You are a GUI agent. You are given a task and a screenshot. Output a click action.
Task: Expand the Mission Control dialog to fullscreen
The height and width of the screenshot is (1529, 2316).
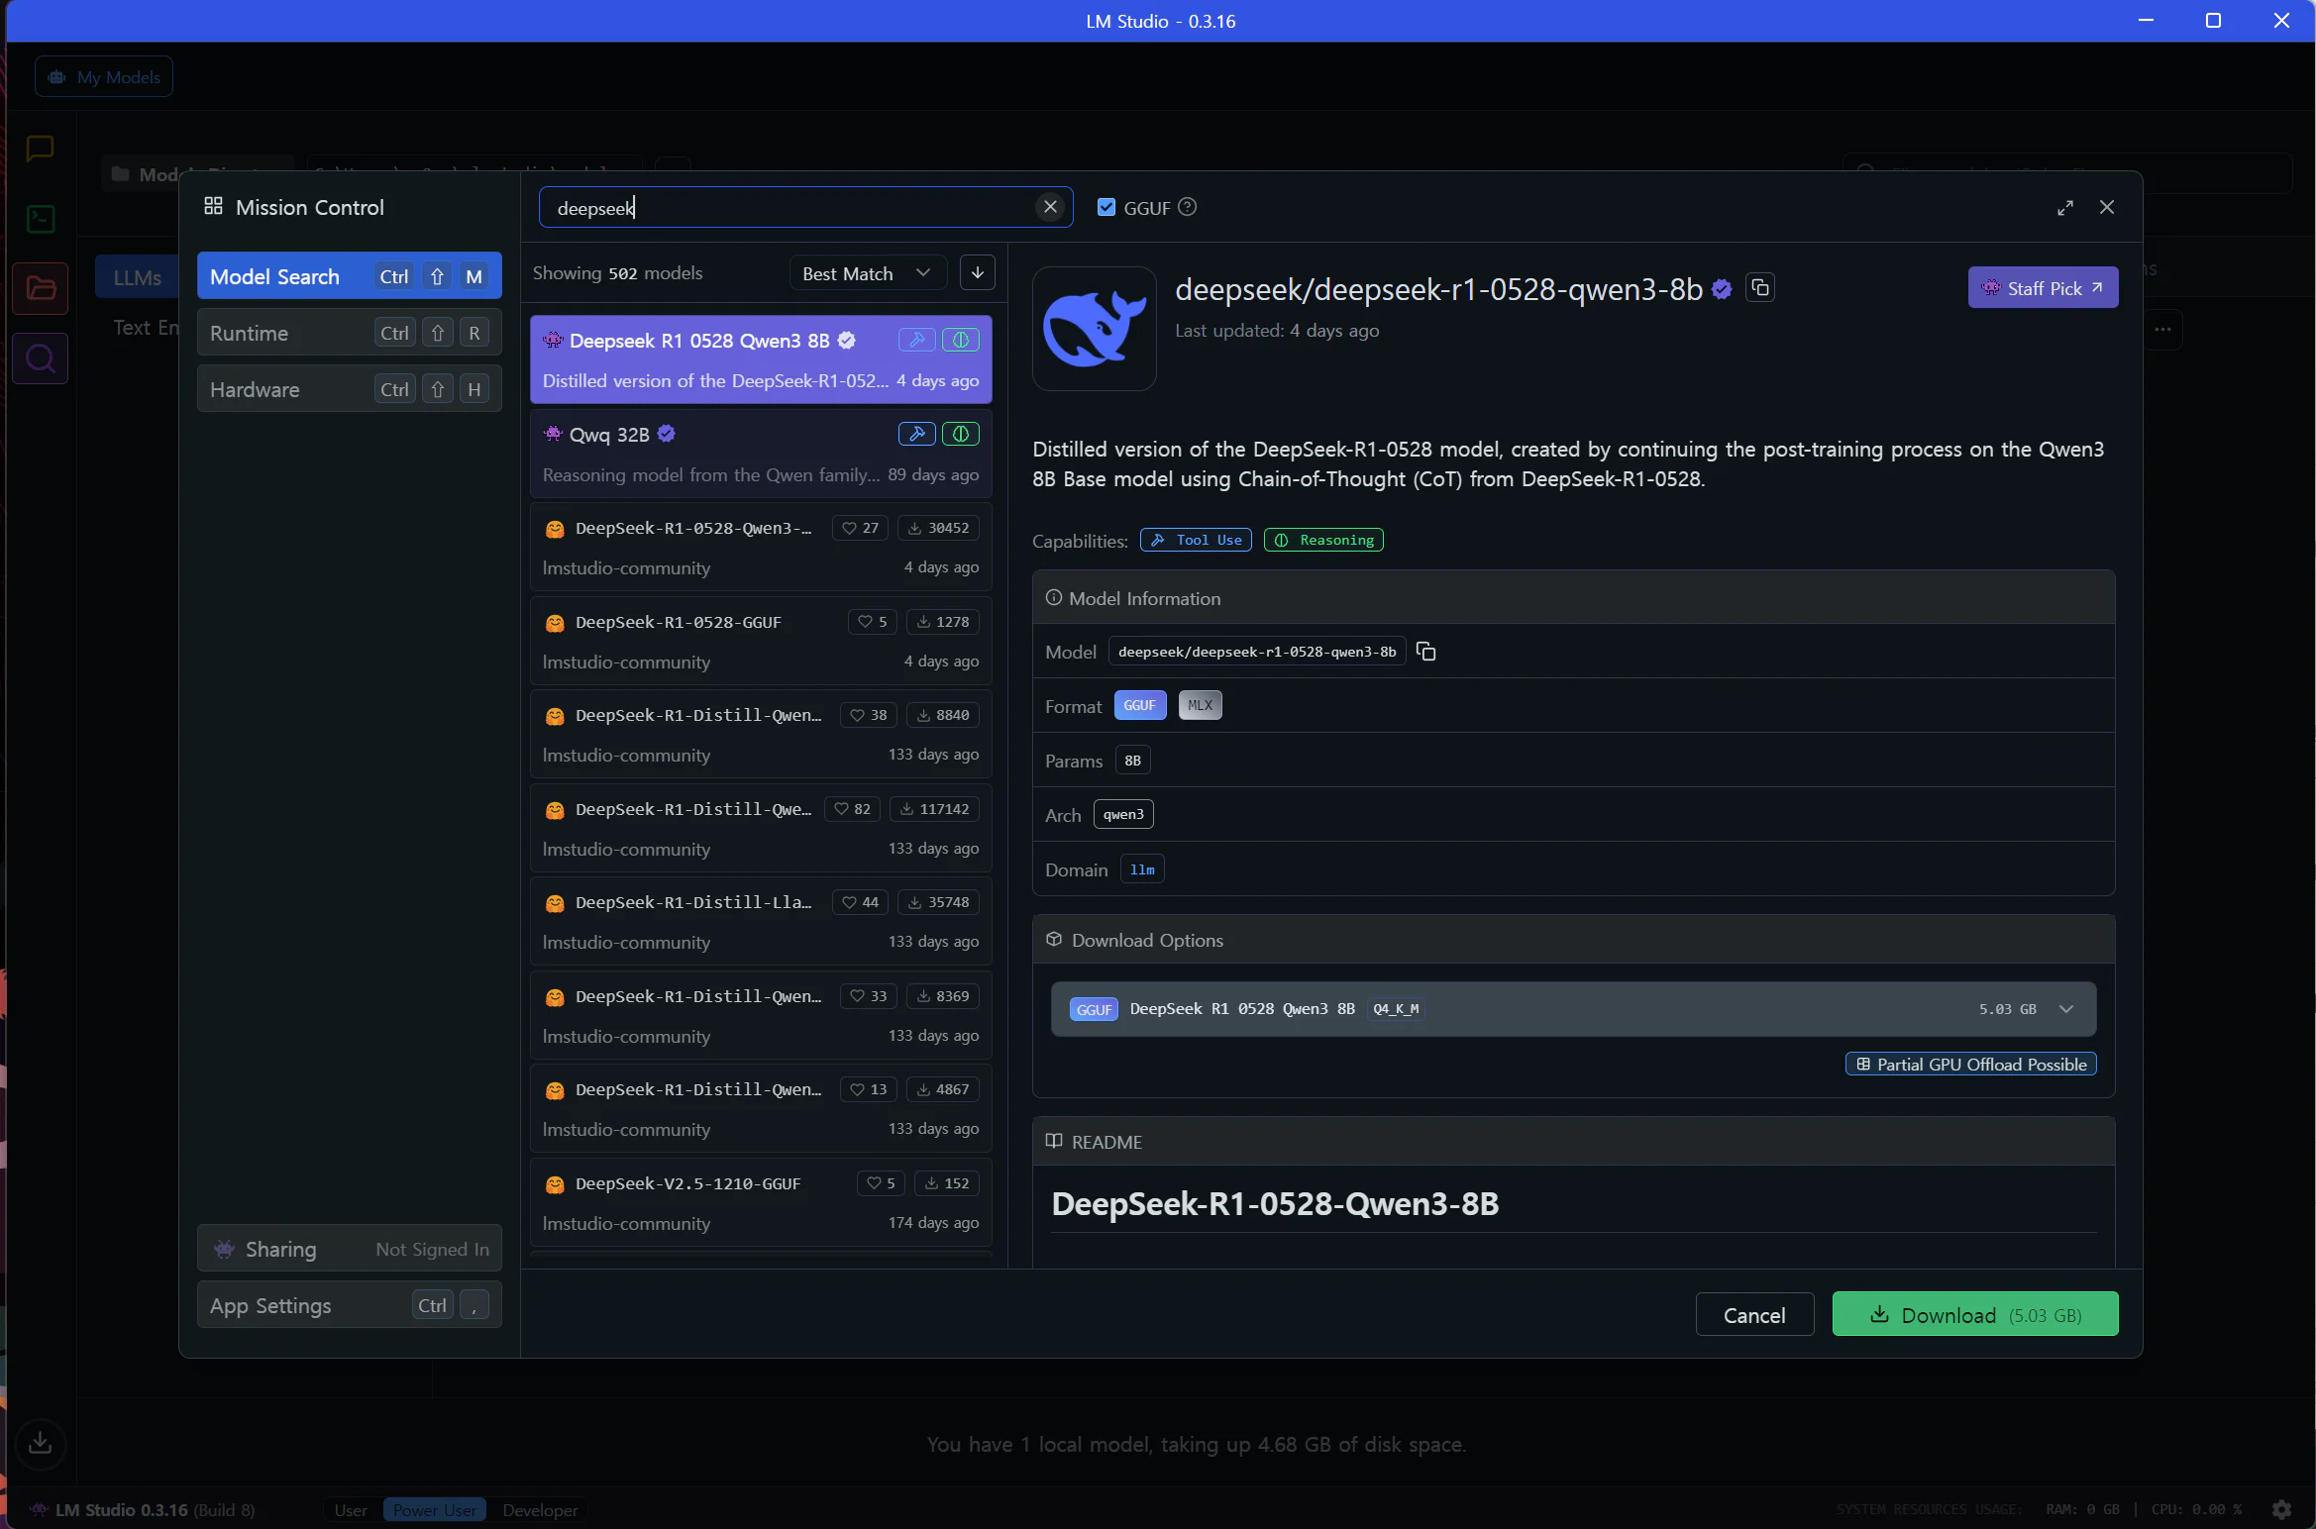click(2064, 207)
